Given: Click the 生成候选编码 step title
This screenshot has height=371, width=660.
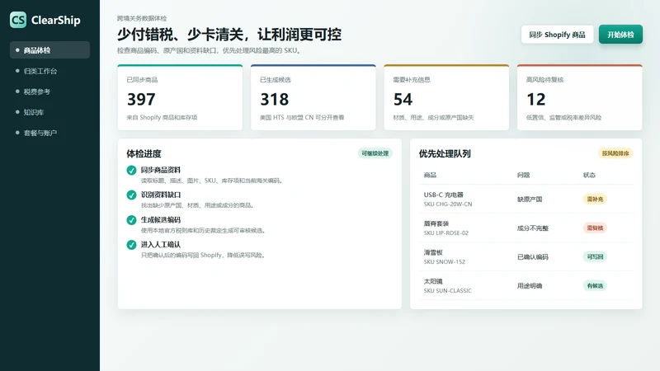Looking at the screenshot, I should pos(160,219).
